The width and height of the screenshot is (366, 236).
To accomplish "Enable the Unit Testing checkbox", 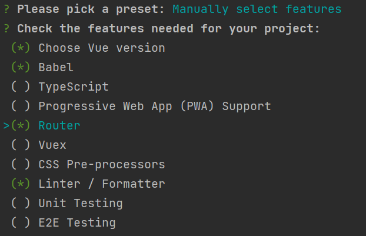I will click(x=21, y=204).
